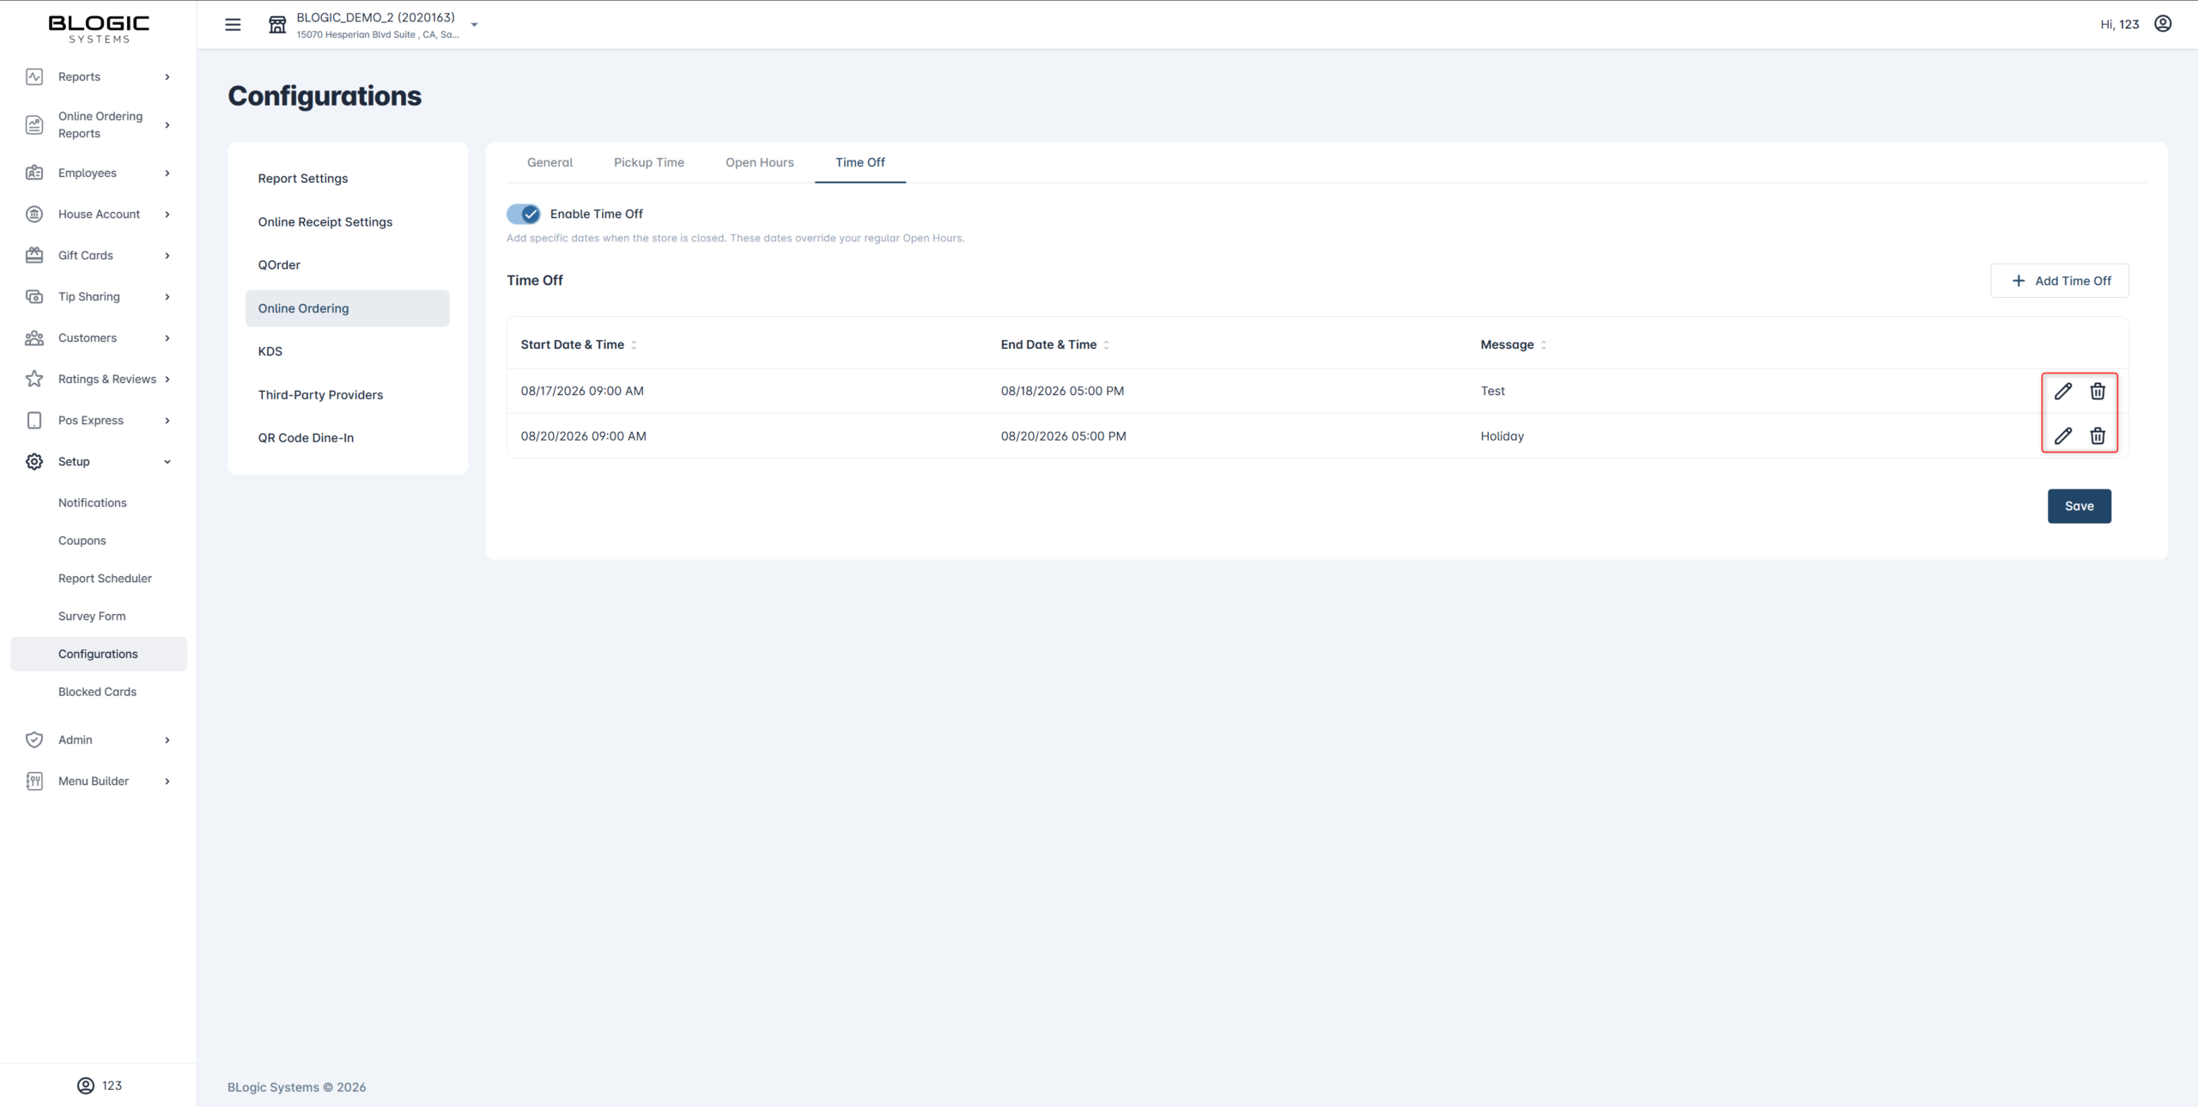Edit the Holiday time off entry with pencil
The height and width of the screenshot is (1107, 2198).
pos(2063,435)
